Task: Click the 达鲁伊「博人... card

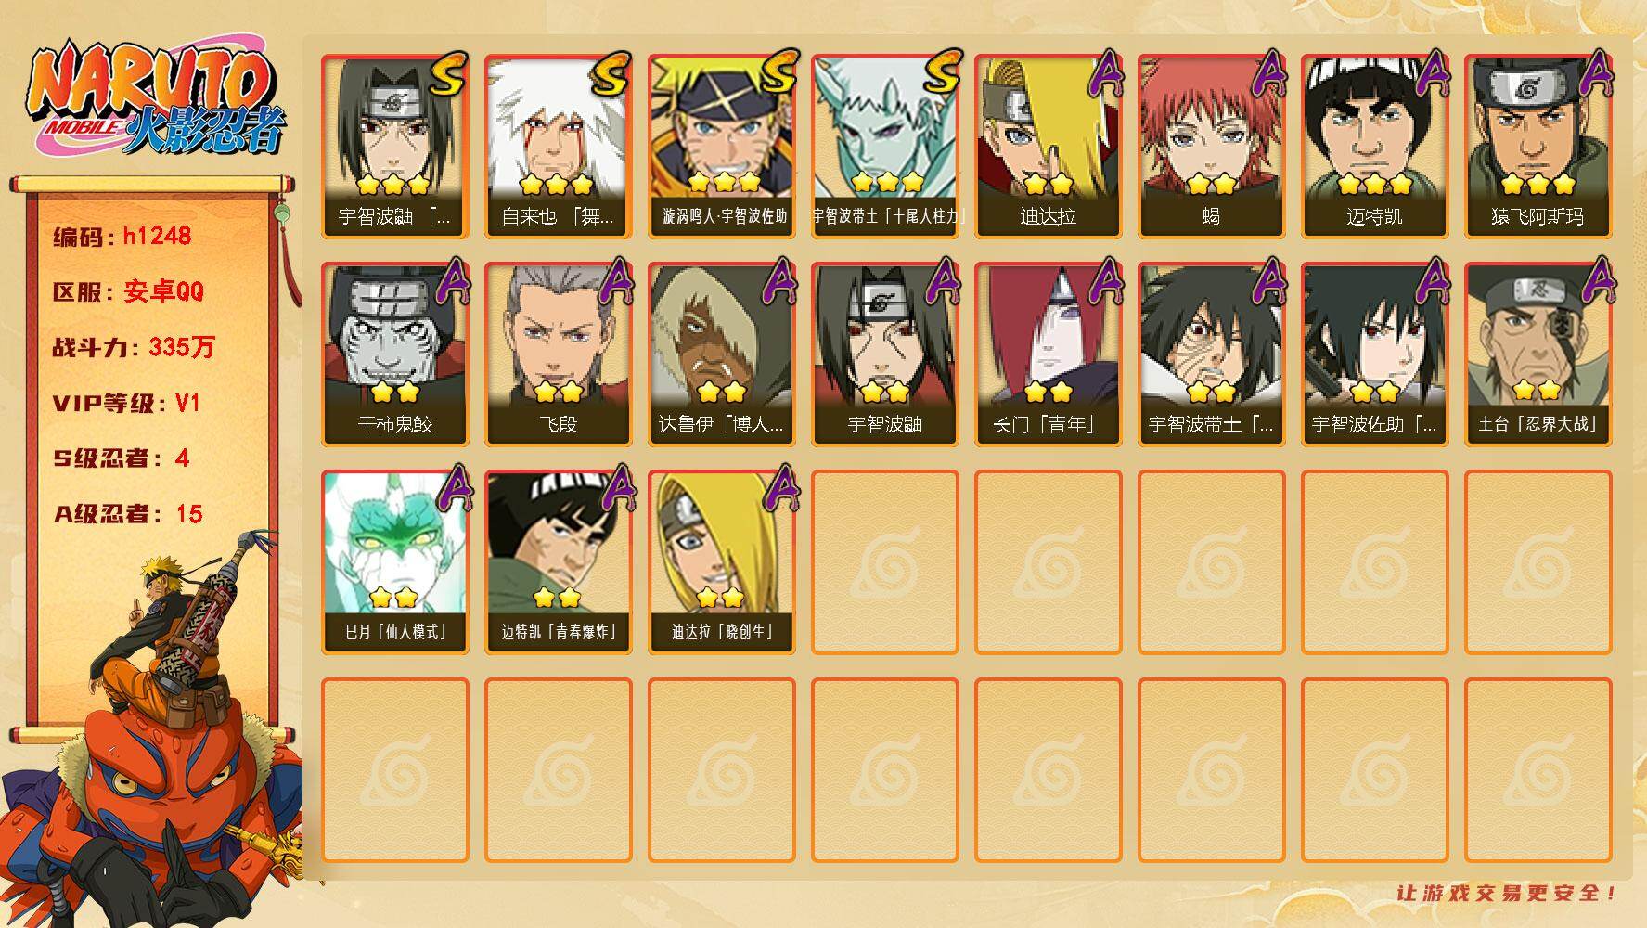Action: click(x=721, y=354)
